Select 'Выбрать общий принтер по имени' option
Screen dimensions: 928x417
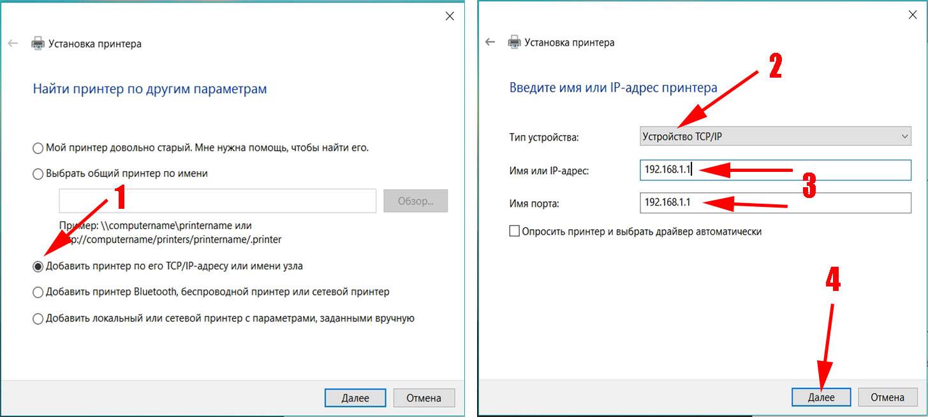(x=38, y=174)
